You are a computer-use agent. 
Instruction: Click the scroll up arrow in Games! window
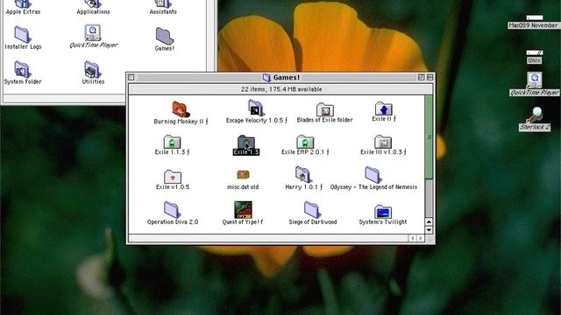(429, 221)
